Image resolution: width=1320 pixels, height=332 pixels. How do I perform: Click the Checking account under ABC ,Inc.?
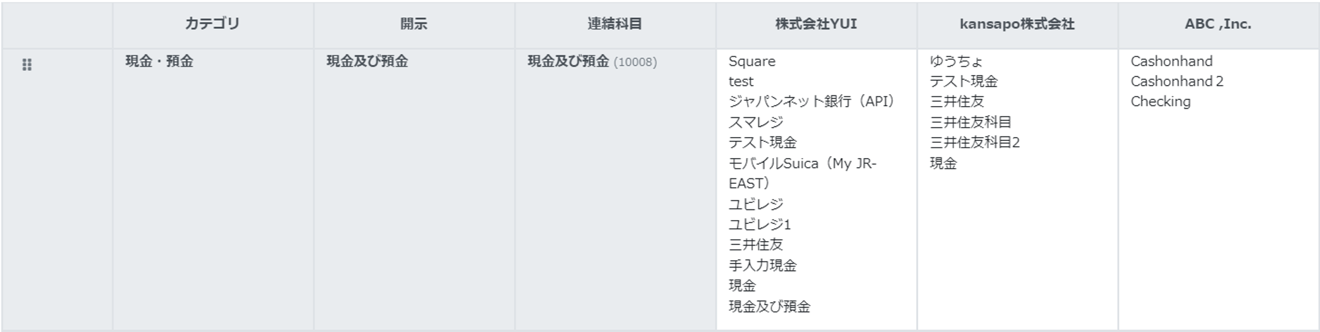[x=1160, y=101]
